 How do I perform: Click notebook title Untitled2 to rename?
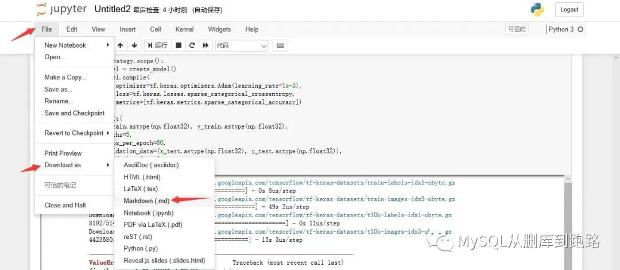(x=113, y=10)
